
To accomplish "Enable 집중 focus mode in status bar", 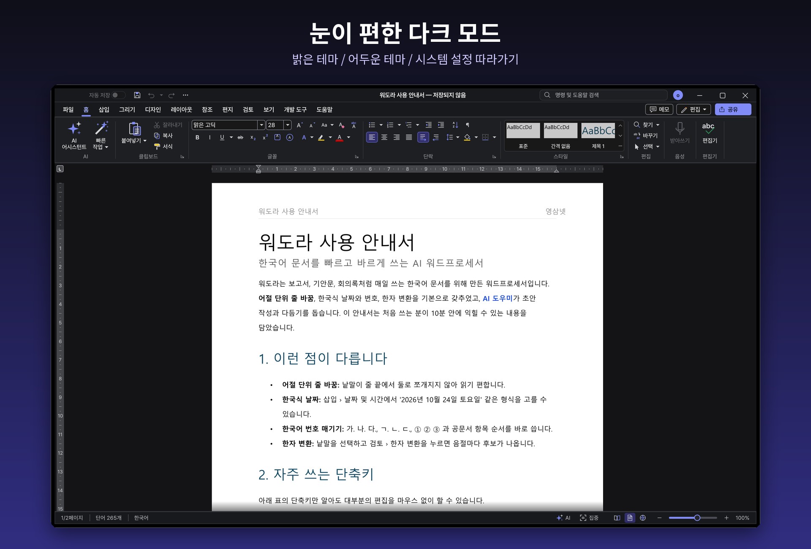I will click(589, 518).
